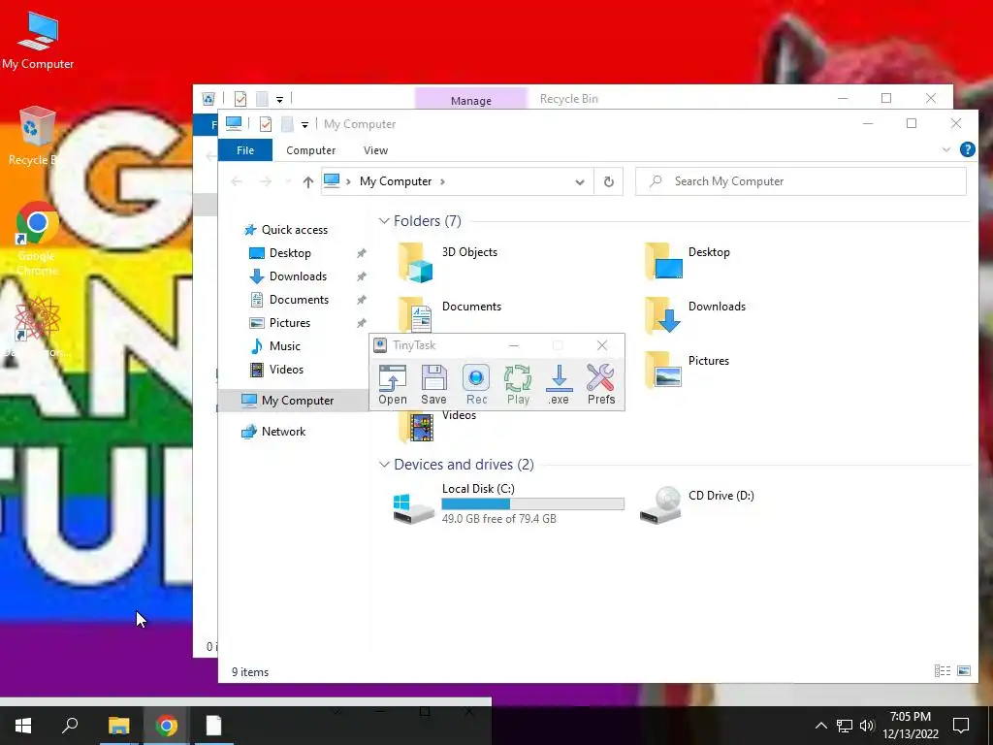Unpin Pictures from Quick access

click(x=361, y=323)
